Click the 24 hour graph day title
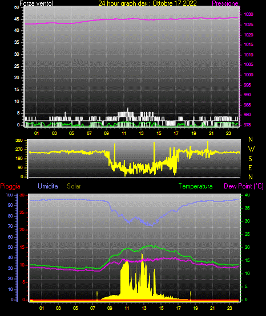This screenshot has width=266, height=316. click(x=147, y=3)
